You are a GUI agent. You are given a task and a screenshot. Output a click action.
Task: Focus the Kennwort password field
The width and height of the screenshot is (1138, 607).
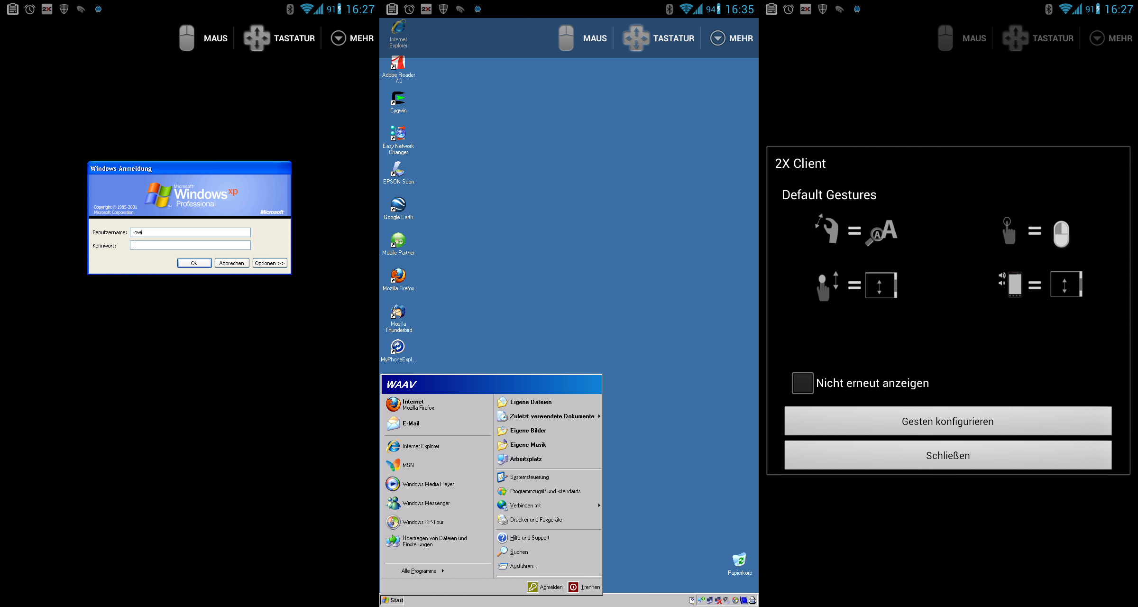[190, 246]
